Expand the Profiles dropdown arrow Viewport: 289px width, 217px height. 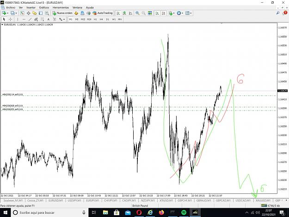(x=16, y=13)
